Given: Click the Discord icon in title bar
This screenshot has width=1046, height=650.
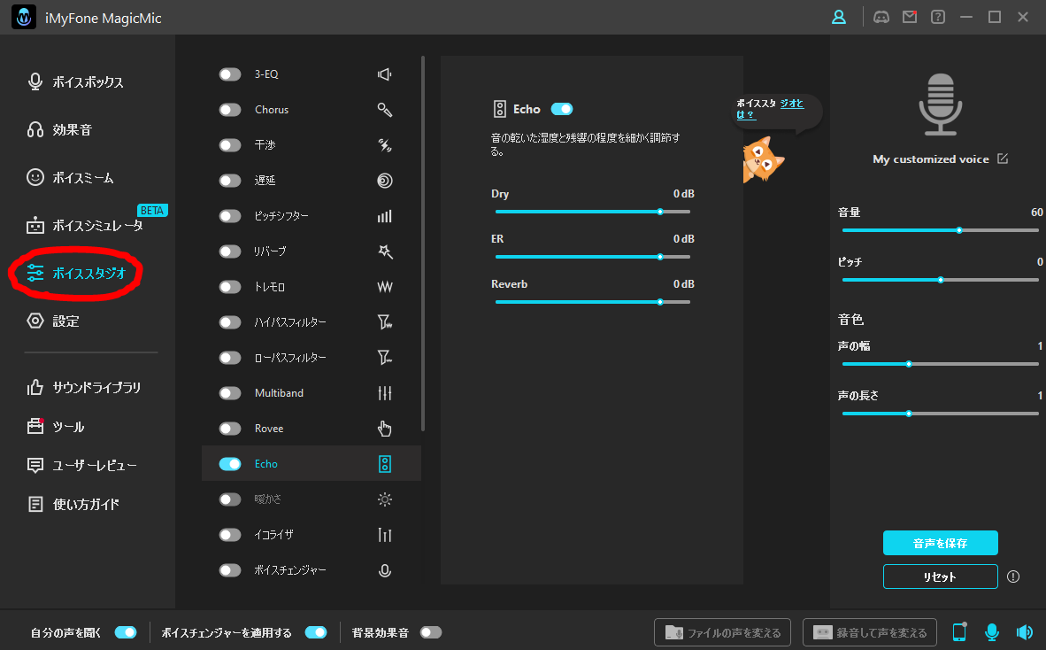Looking at the screenshot, I should coord(881,17).
